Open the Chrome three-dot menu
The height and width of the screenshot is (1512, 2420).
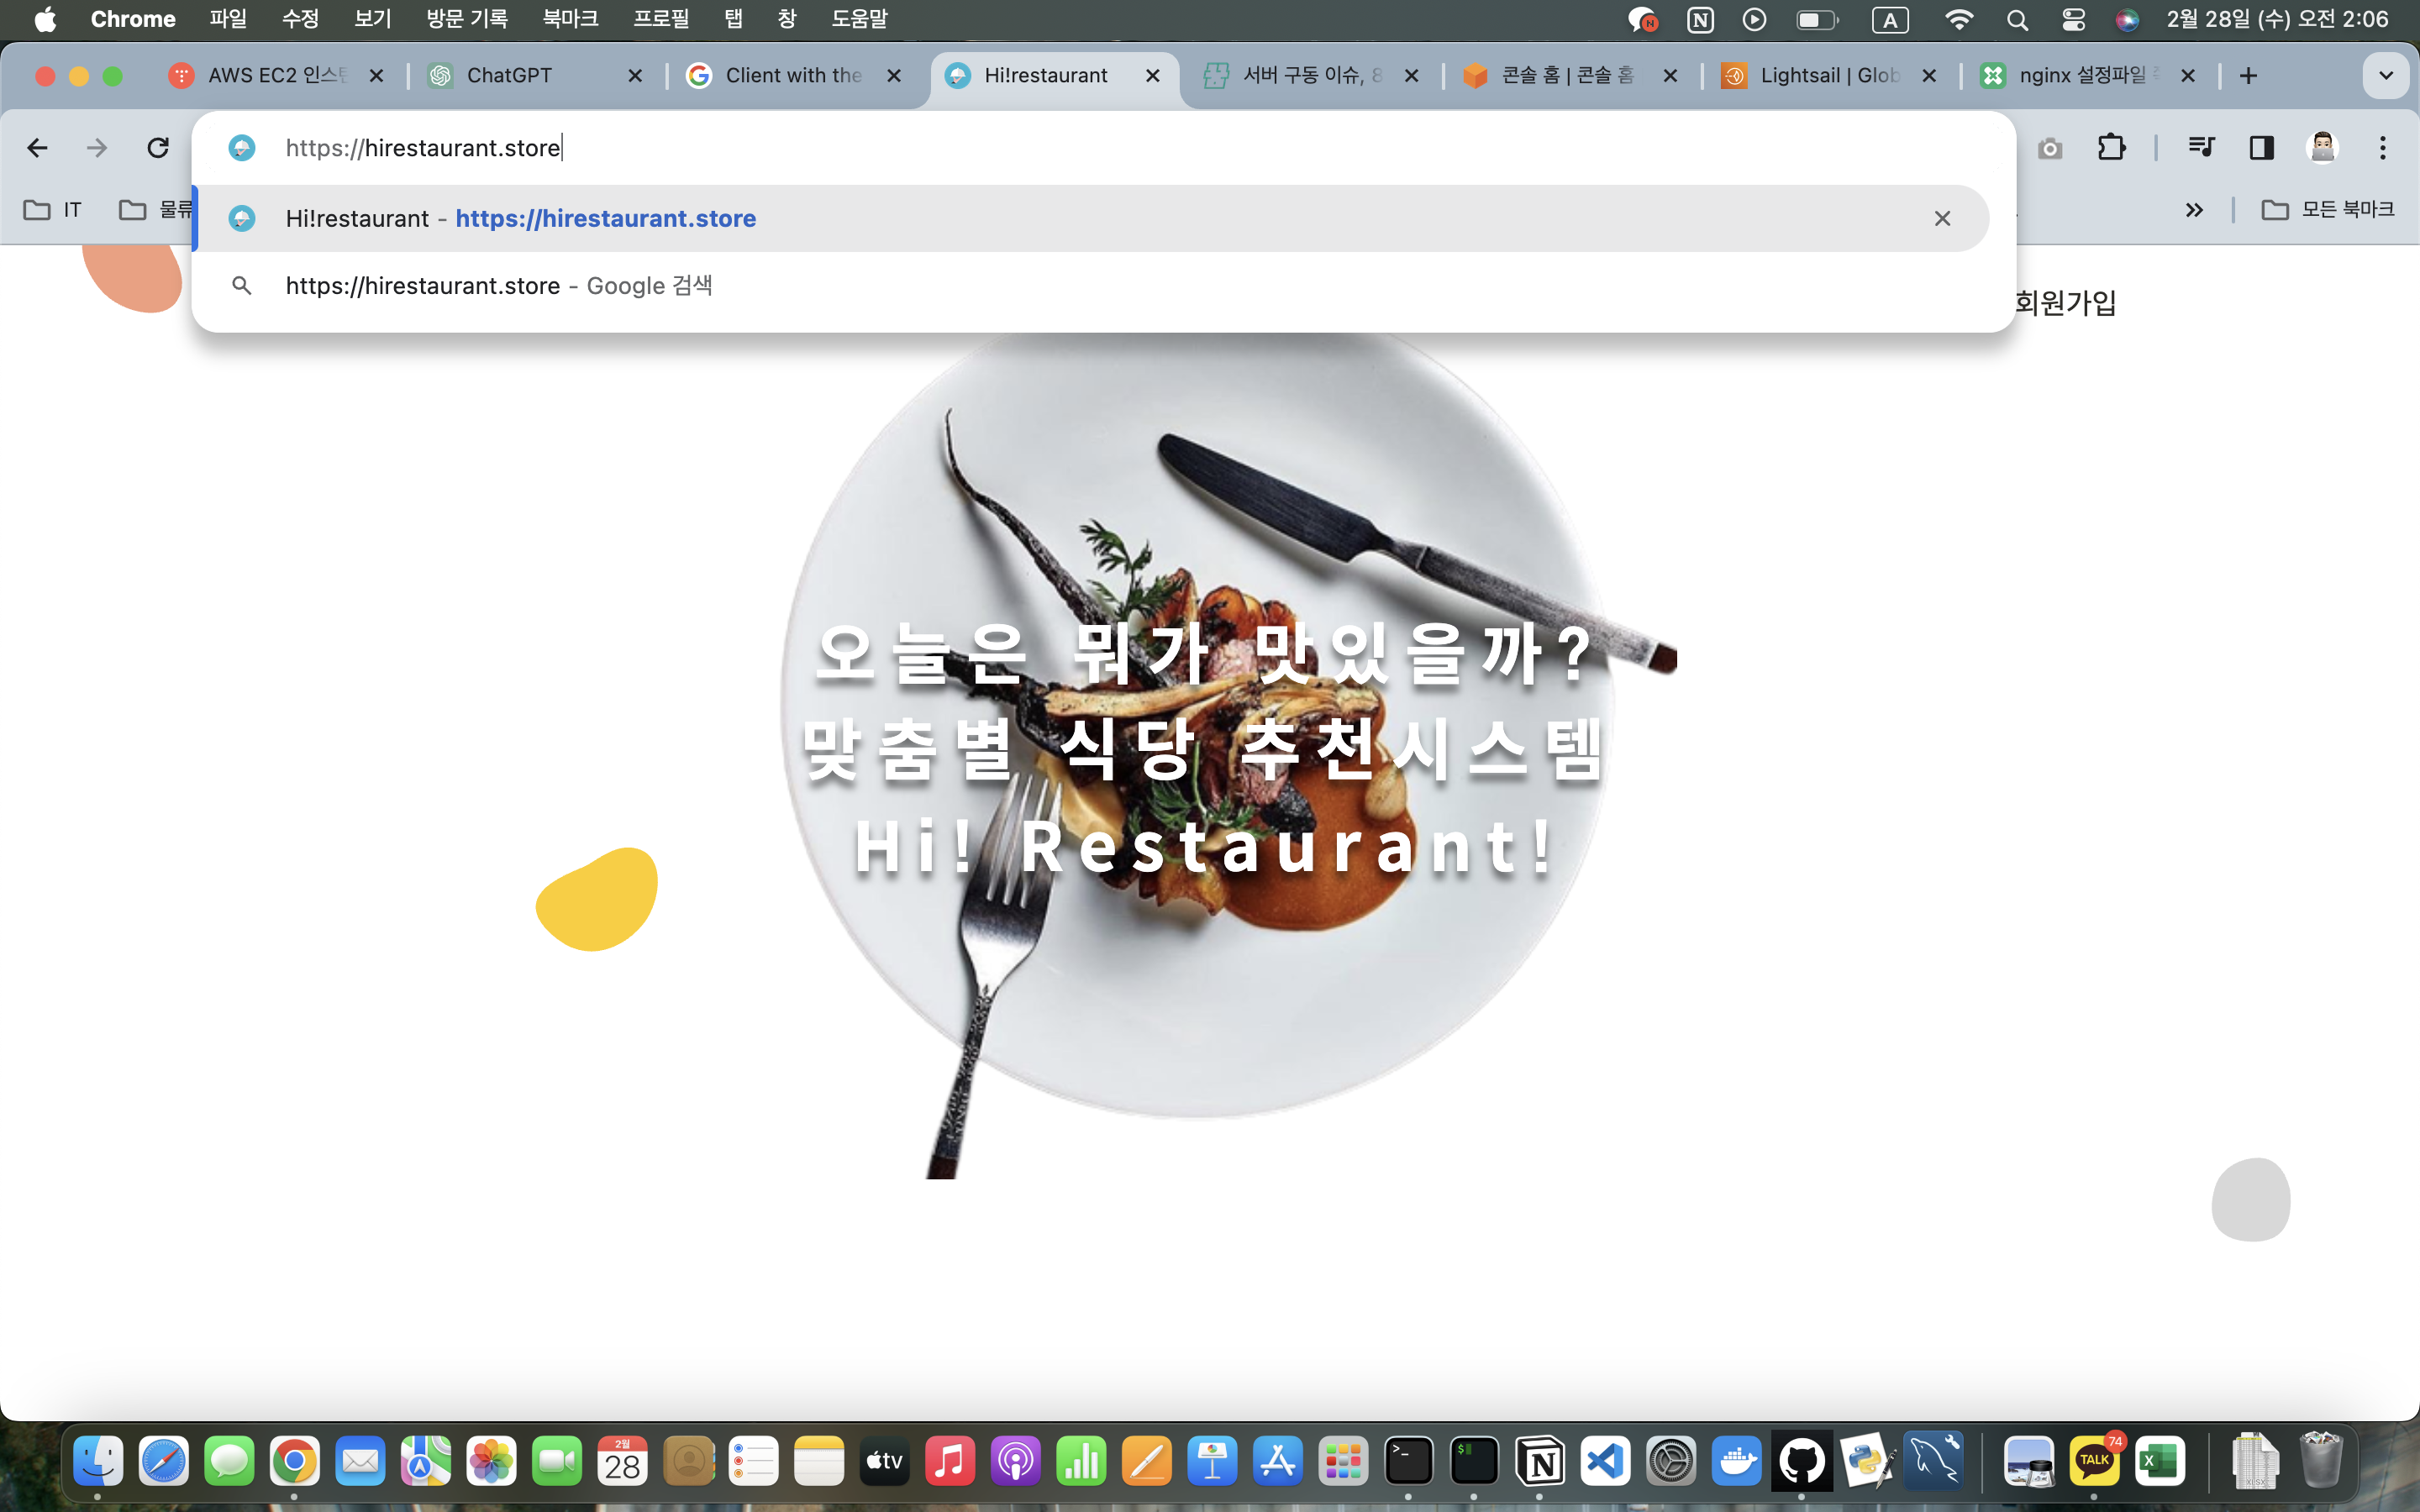[x=2383, y=148]
